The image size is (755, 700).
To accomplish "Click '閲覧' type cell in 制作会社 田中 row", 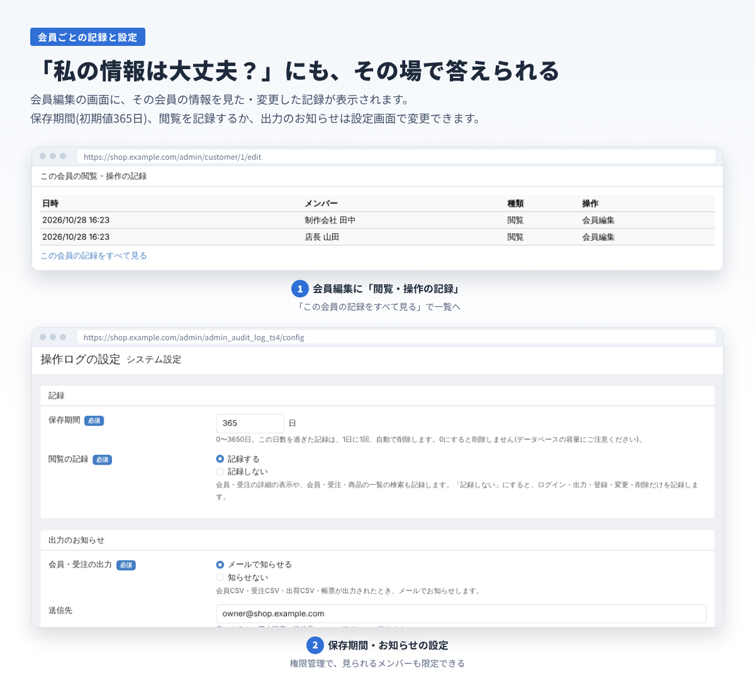I will pos(515,221).
